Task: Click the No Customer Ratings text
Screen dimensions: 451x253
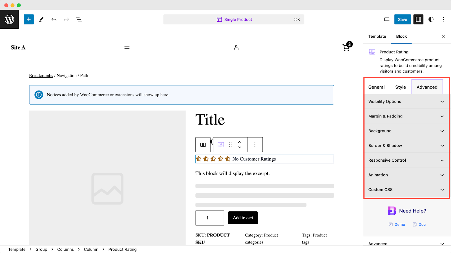Action: point(254,159)
